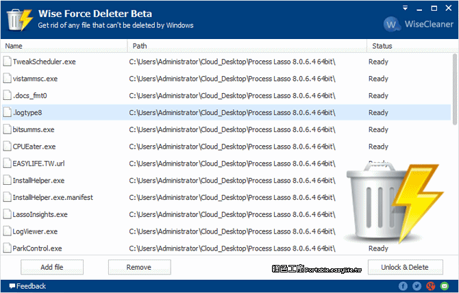Open the Facebook share icon
The image size is (459, 293).
click(403, 286)
